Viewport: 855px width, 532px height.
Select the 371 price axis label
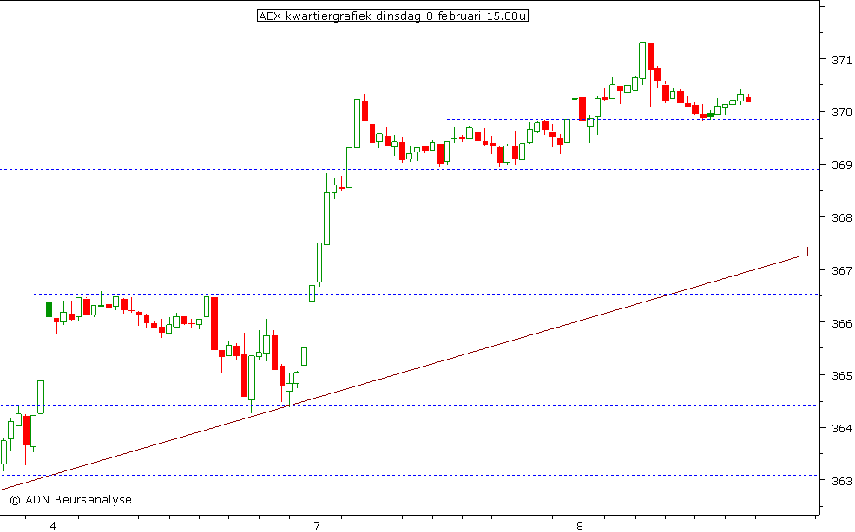point(841,60)
